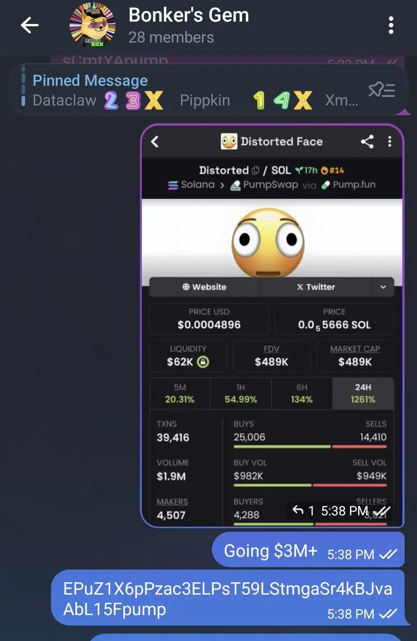Expand the chevron beside Twitter button
This screenshot has width=417, height=641.
pyautogui.click(x=383, y=287)
